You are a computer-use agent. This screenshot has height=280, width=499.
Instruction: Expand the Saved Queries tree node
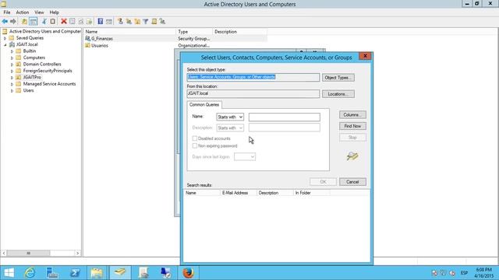point(5,38)
